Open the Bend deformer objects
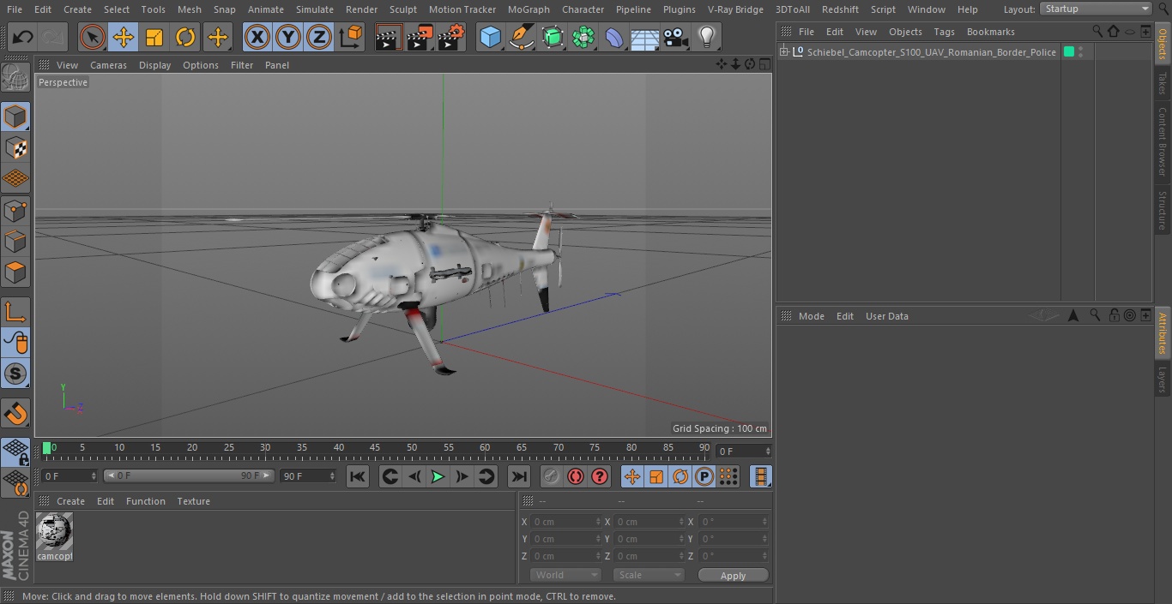1172x604 pixels. click(x=614, y=37)
